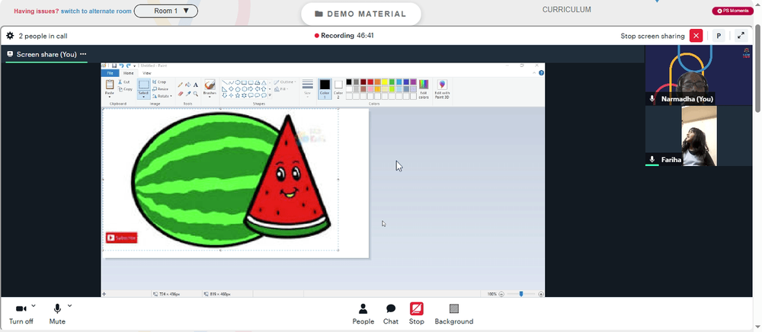
Task: Click the Brushes tool icon
Action: point(210,85)
